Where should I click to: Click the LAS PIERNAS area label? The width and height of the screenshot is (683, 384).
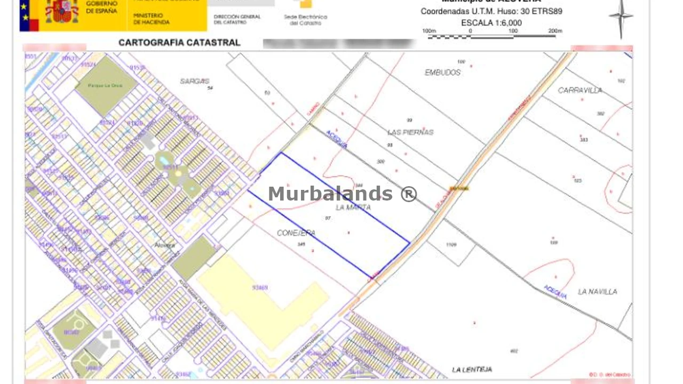(410, 132)
